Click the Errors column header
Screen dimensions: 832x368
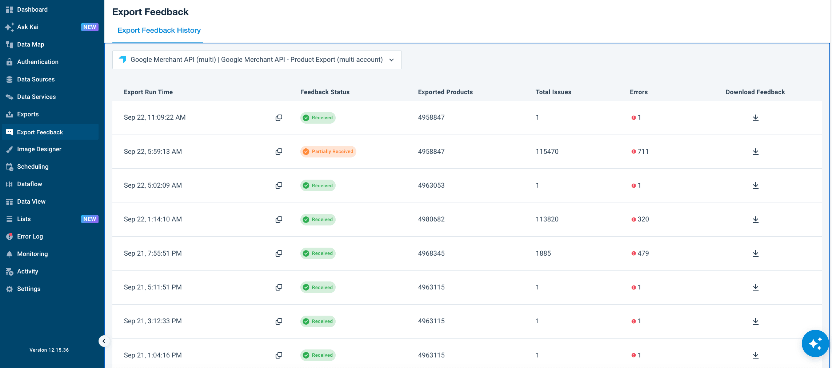click(639, 92)
